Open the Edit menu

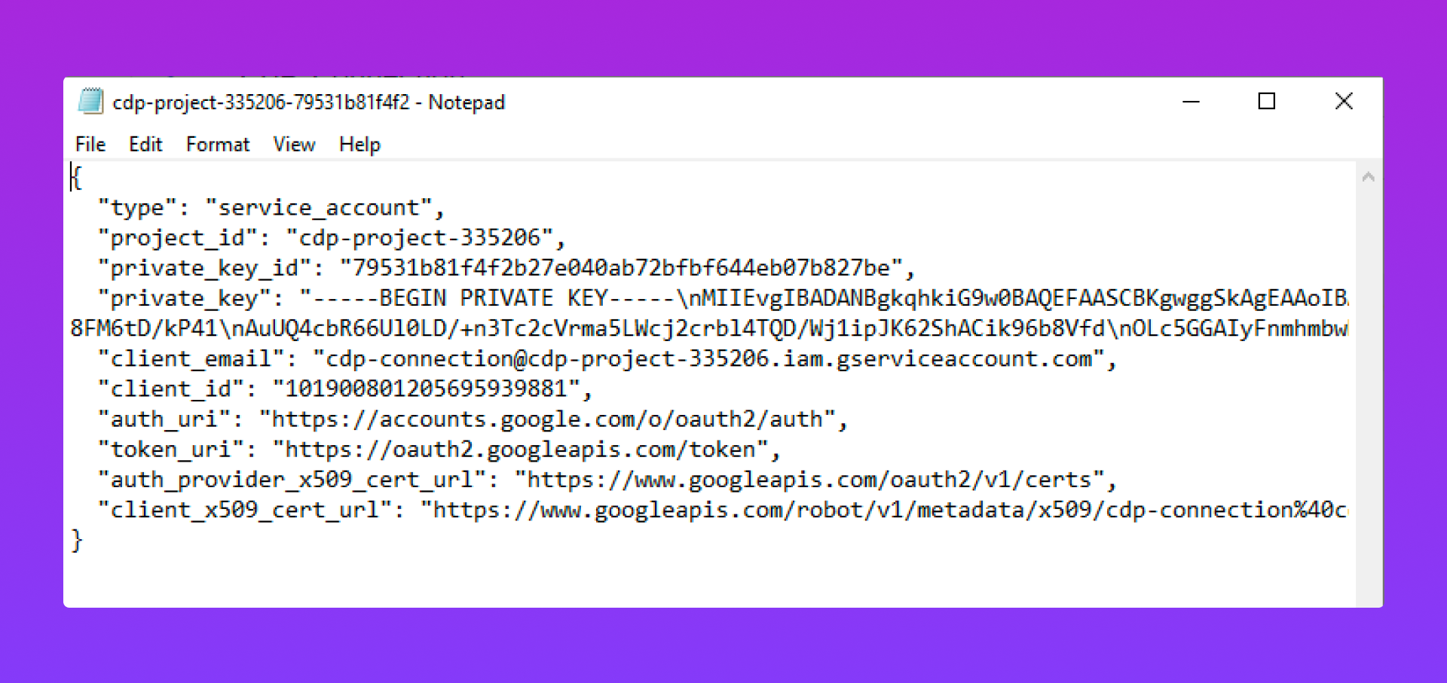(x=145, y=145)
